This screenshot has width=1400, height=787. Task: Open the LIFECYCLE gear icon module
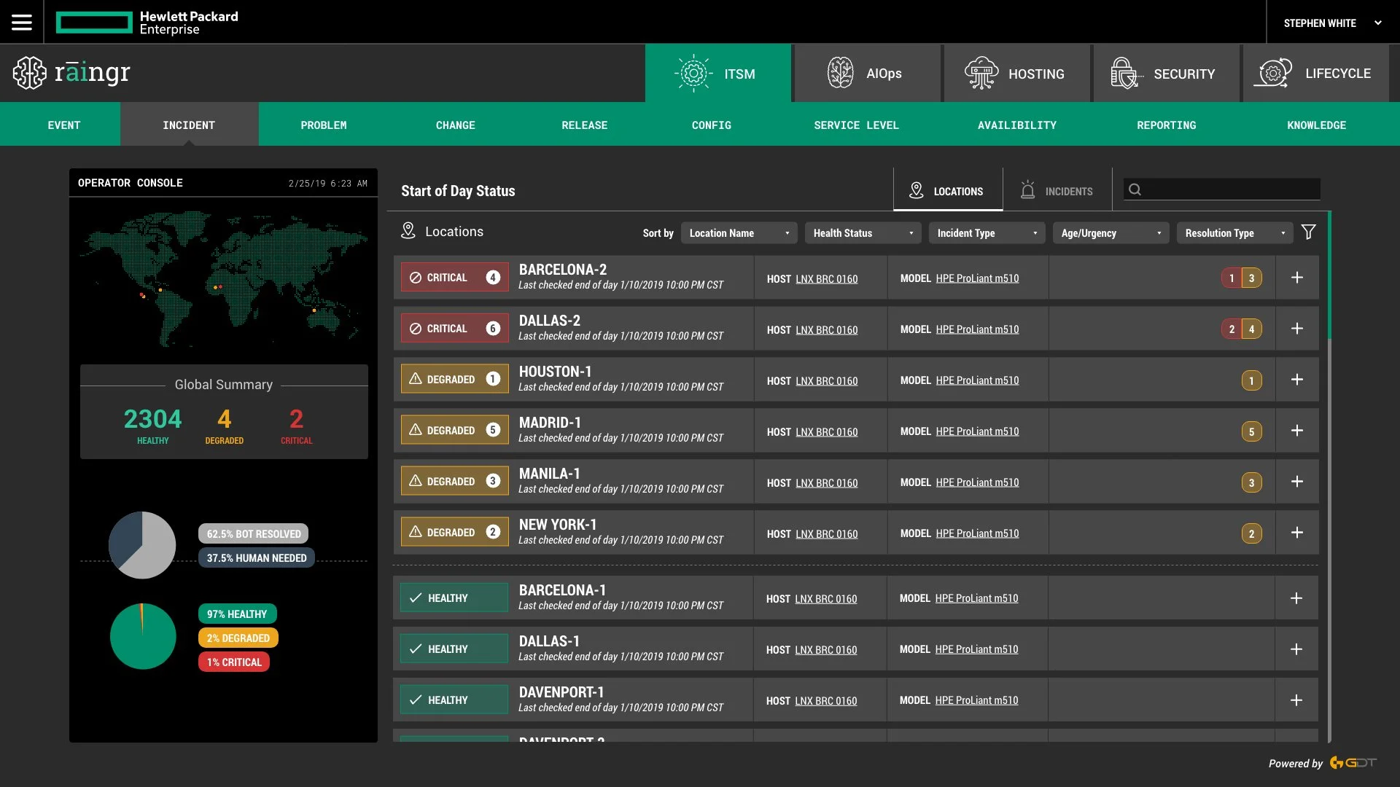click(1273, 73)
